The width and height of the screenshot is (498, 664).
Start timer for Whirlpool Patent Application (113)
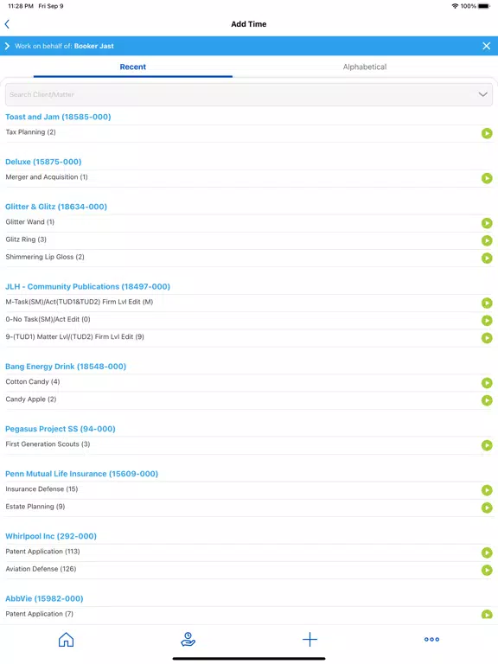(487, 552)
